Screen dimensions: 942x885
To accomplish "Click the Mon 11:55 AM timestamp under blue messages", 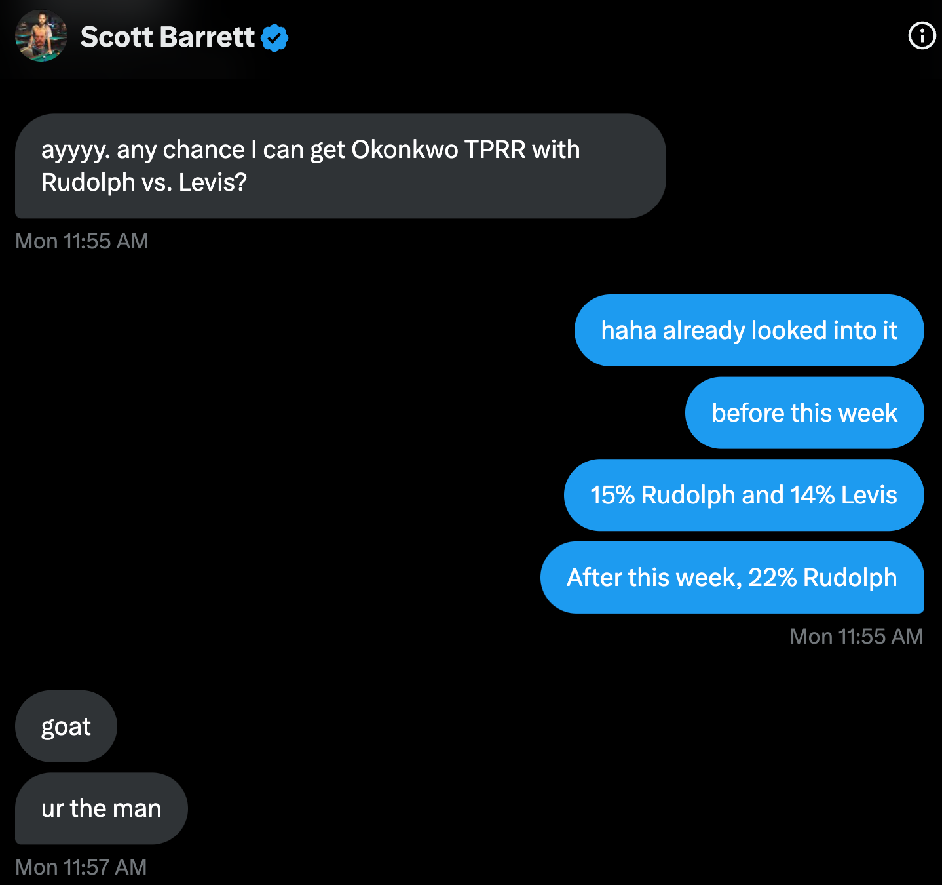I will pos(856,637).
